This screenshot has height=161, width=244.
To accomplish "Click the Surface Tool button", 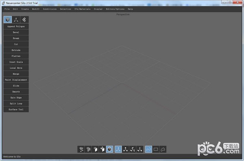I will coord(16,109).
